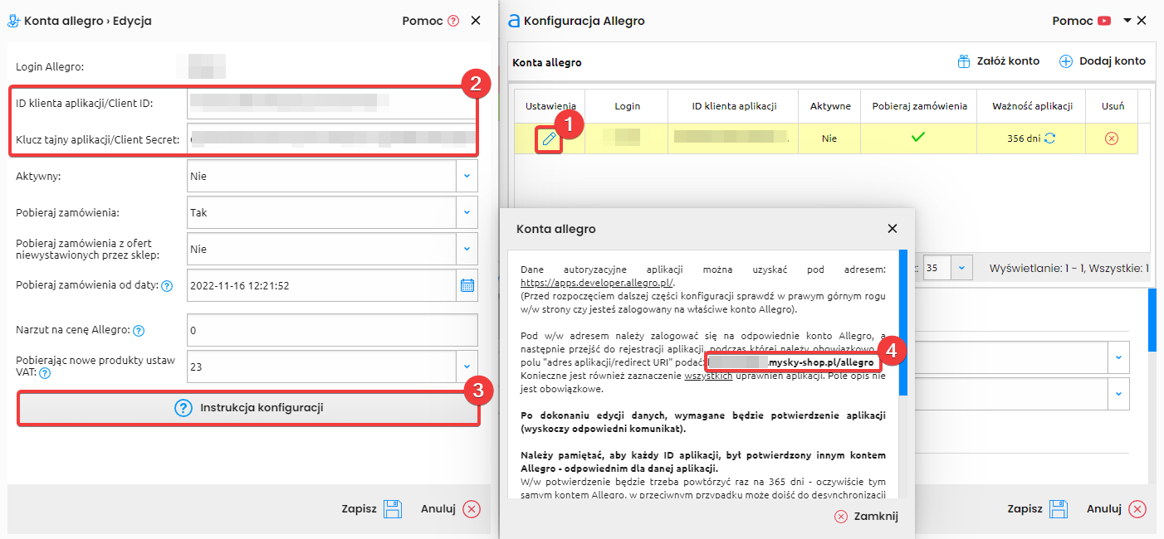Open the "Aktywny" dropdown

tap(467, 176)
